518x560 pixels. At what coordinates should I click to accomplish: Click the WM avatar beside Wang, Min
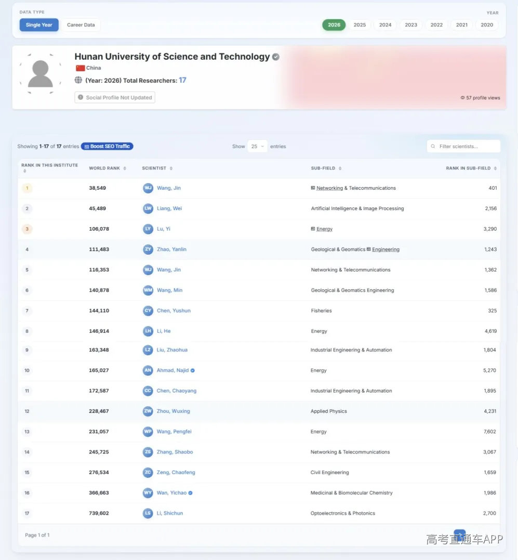(x=148, y=290)
